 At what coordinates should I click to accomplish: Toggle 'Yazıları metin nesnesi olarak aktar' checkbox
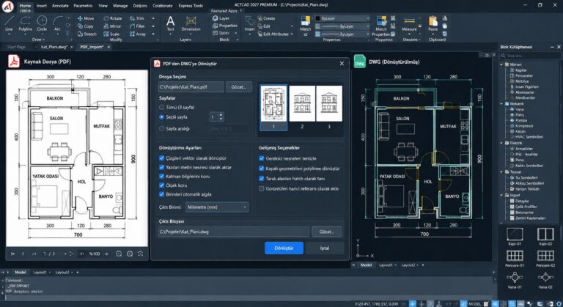click(161, 167)
